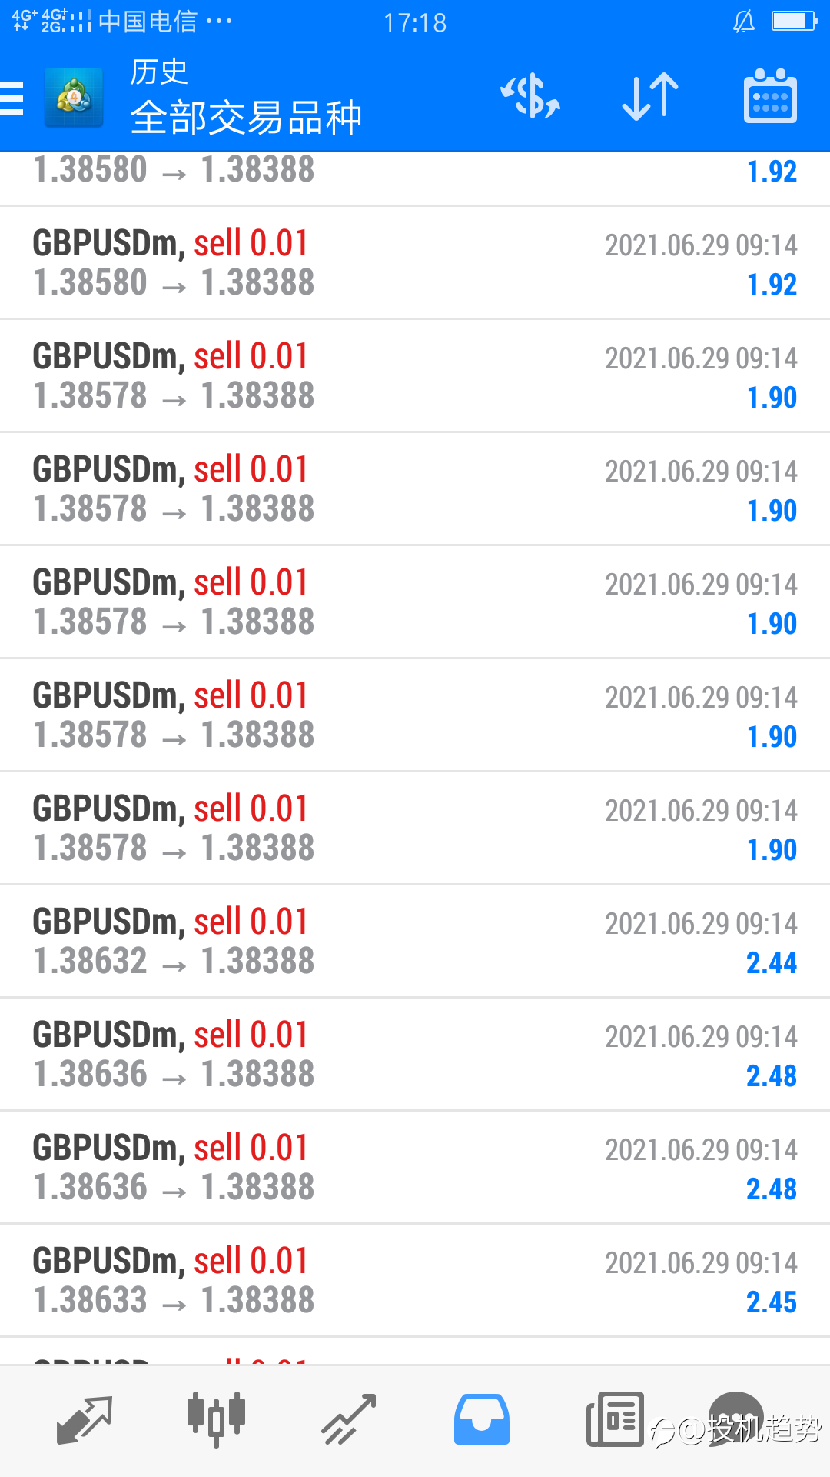This screenshot has height=1477, width=830.
Task: Open the news newspaper tab
Action: tap(614, 1419)
